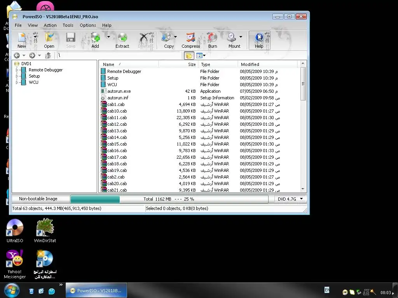Toggle the folders pane button
398x298 pixels.
pyautogui.click(x=189, y=55)
